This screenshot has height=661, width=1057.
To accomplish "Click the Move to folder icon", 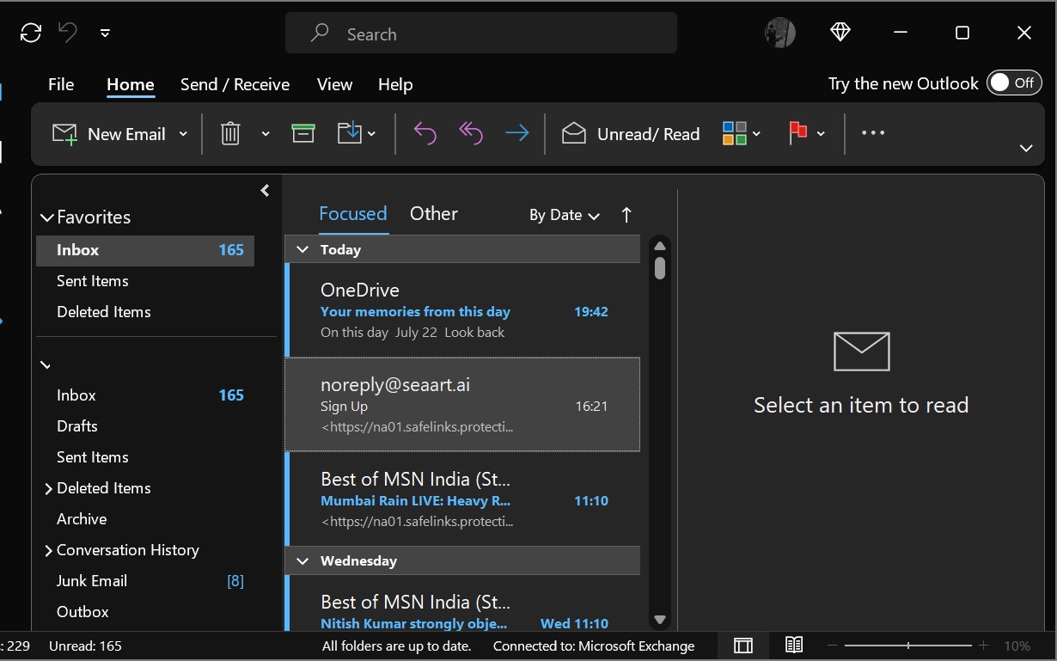I will point(350,133).
